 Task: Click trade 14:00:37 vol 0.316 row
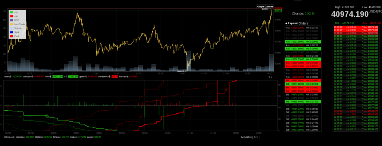(x=356, y=36)
